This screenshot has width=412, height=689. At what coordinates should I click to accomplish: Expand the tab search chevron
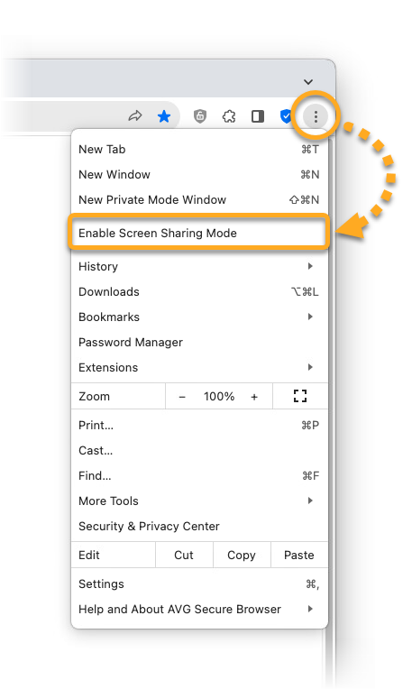click(308, 82)
